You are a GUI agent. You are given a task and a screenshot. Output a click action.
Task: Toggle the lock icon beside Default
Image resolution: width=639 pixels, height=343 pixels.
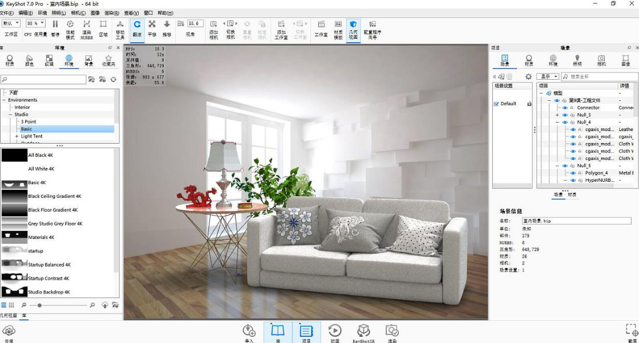point(529,104)
